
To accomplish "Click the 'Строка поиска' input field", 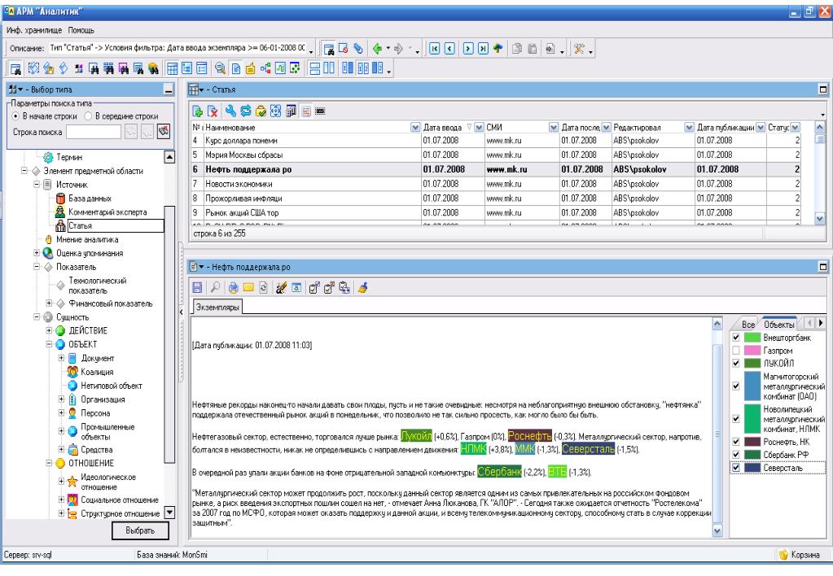I will pos(94,132).
